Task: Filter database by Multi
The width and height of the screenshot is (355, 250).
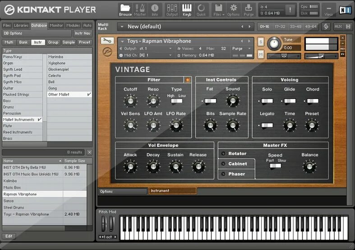Action: (x=9, y=42)
